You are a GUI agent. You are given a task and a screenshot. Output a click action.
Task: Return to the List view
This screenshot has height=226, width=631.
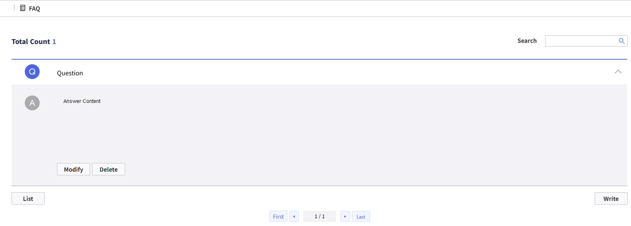(28, 198)
